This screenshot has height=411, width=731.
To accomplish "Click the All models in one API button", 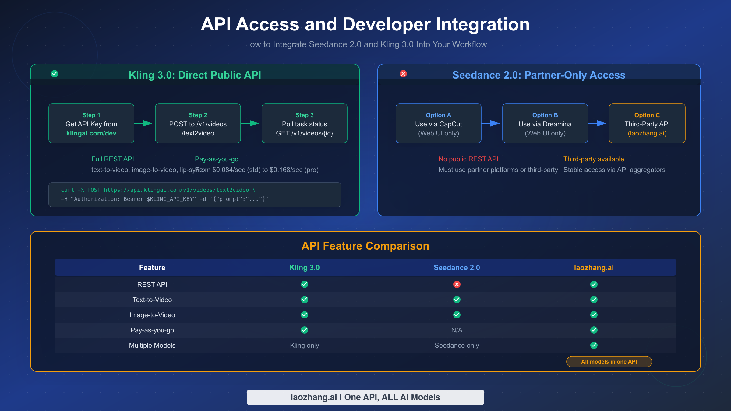I will coord(609,362).
